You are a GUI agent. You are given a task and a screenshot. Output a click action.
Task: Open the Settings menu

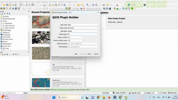click(x=21, y=2)
